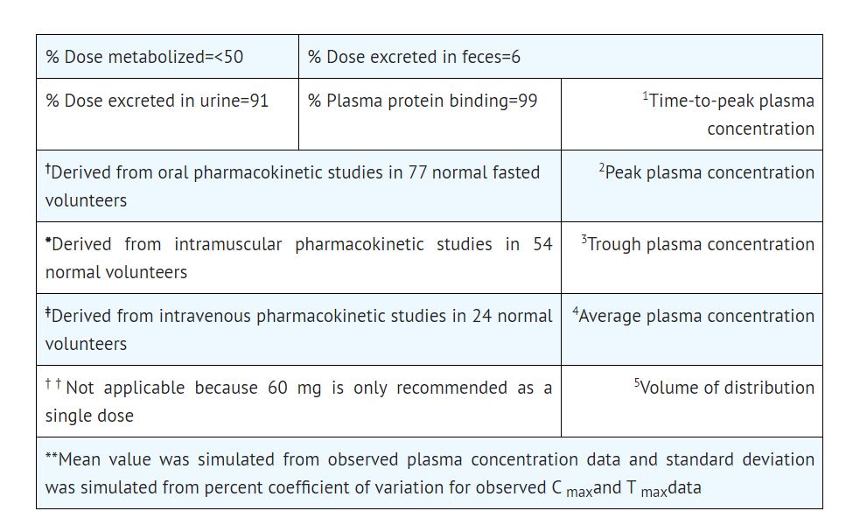Click the 'Peak plasma concentration' footnote text
This screenshot has height=532, width=846.
tap(710, 172)
